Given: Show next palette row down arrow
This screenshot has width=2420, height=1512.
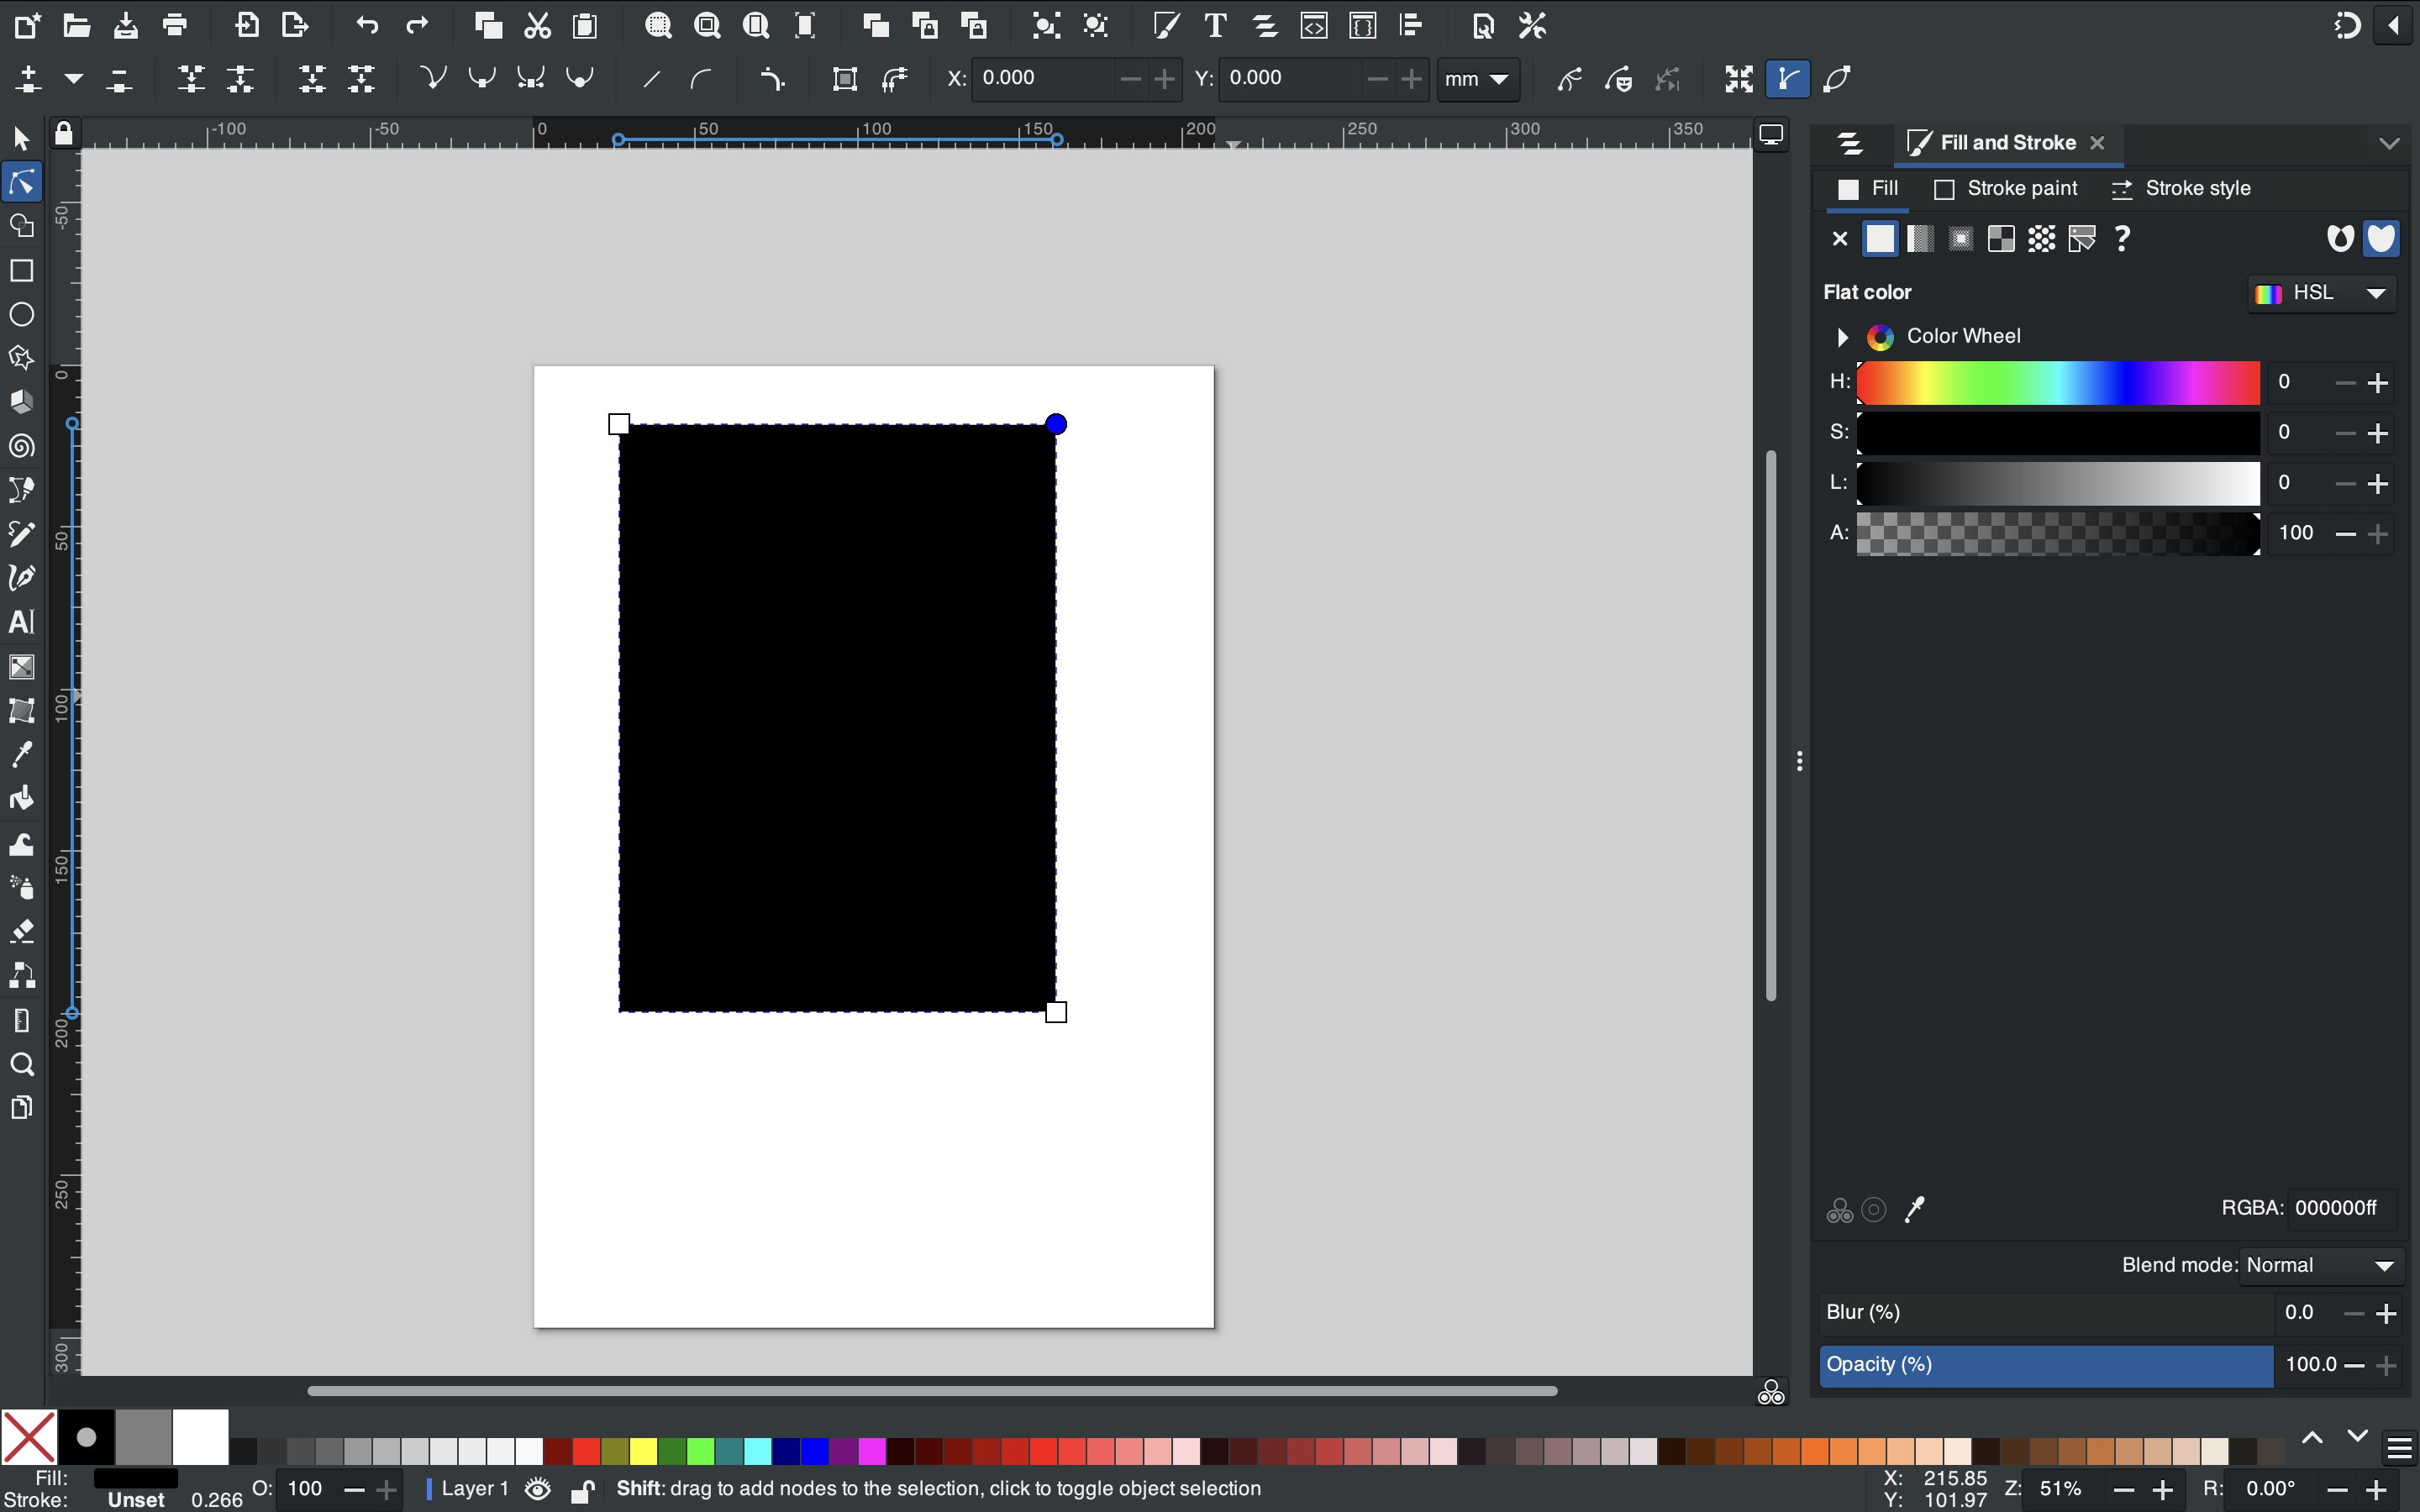Looking at the screenshot, I should click(2357, 1437).
